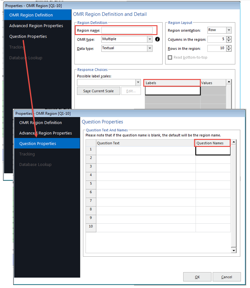Click the Question Text column header

146,143
